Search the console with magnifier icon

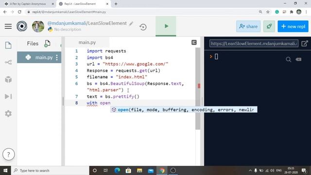[288, 59]
